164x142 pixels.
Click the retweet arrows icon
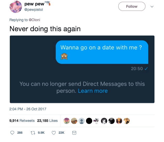click(33, 133)
